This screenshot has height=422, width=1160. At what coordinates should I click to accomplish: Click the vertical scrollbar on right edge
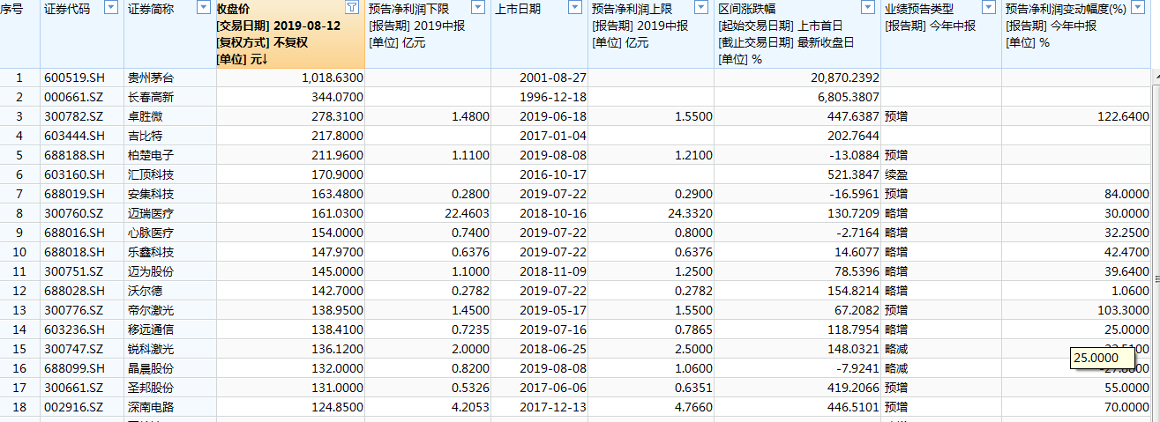tap(1155, 220)
